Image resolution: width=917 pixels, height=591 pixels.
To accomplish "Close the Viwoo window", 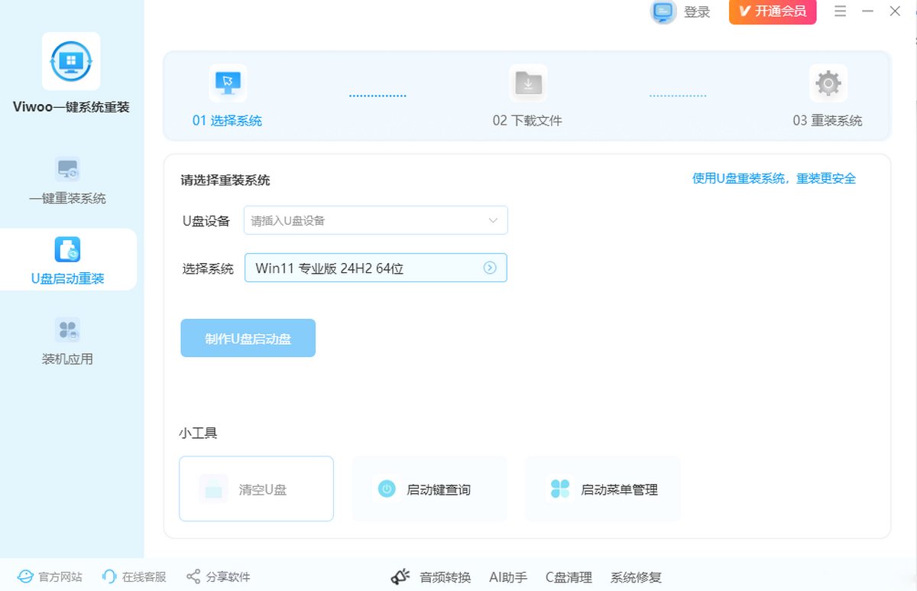I will pos(895,11).
